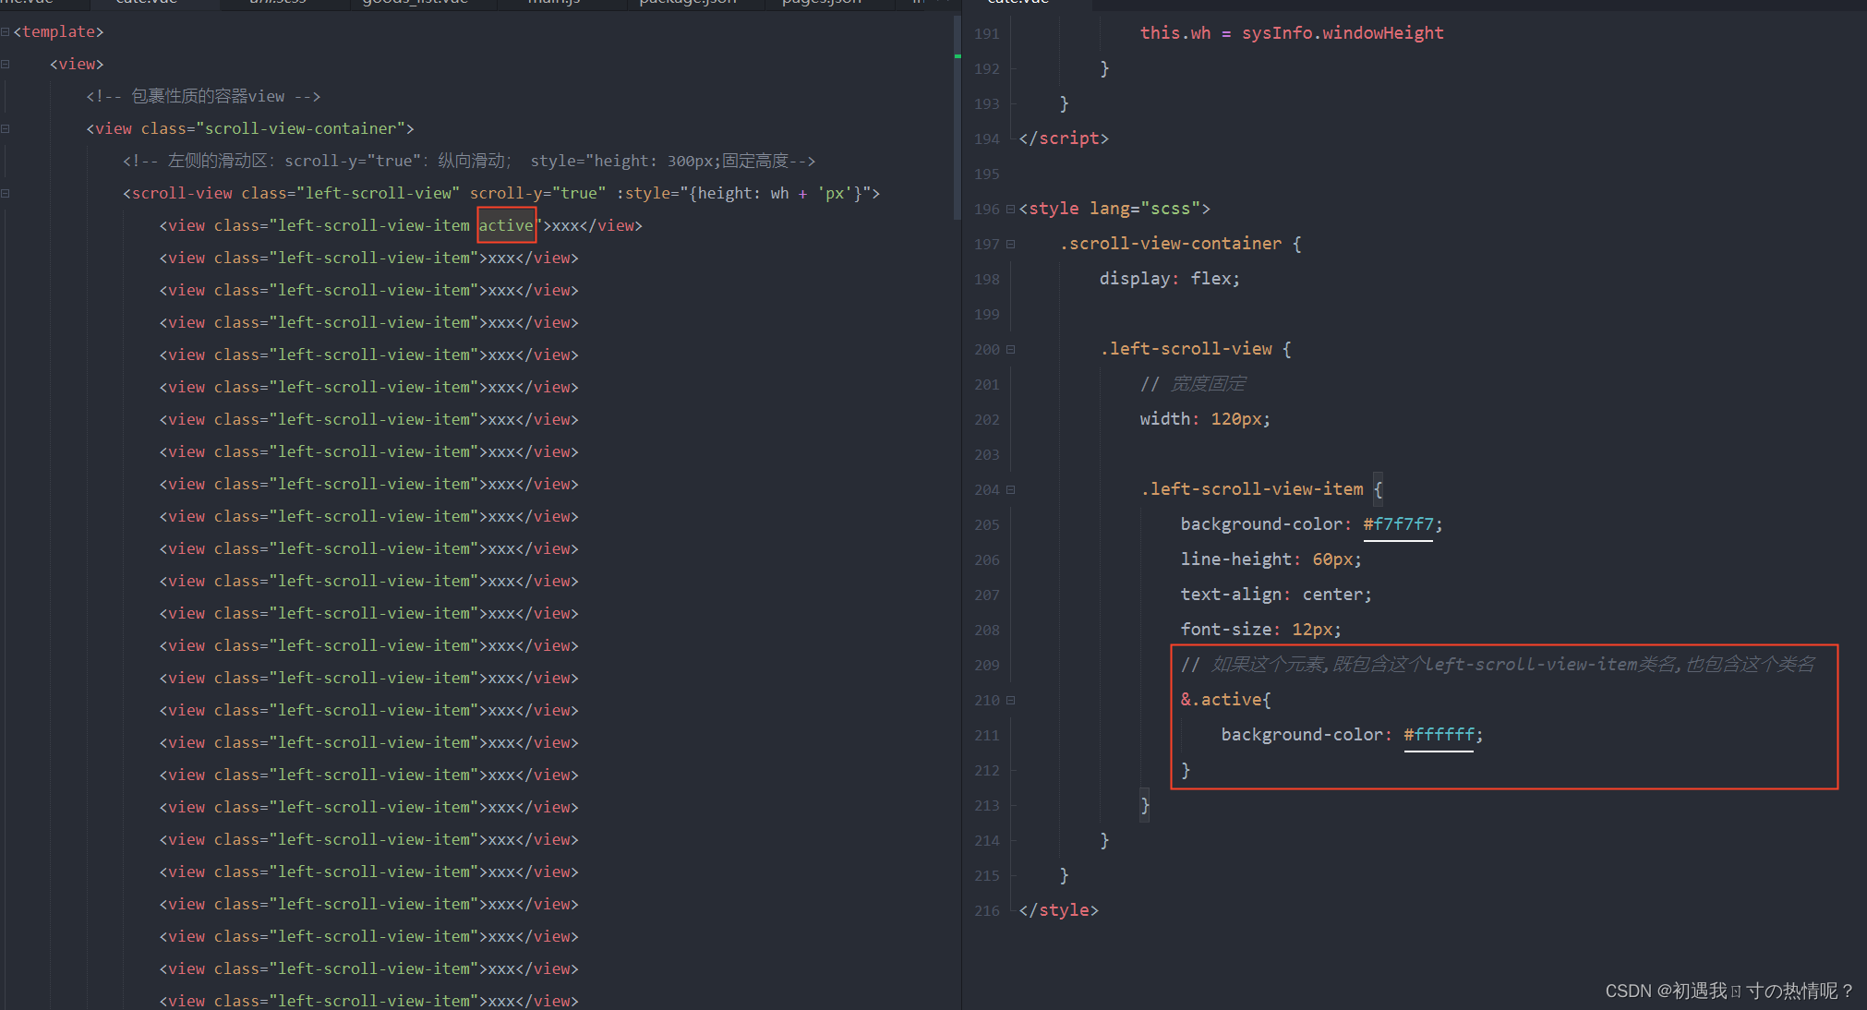Viewport: 1867px width, 1010px height.
Task: Click the 宽度固定 comment
Action: pos(1192,384)
